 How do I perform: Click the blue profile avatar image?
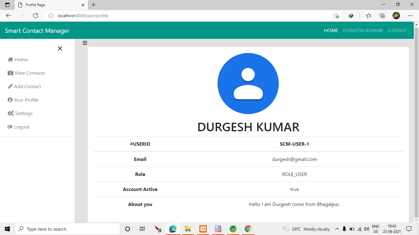pyautogui.click(x=248, y=83)
